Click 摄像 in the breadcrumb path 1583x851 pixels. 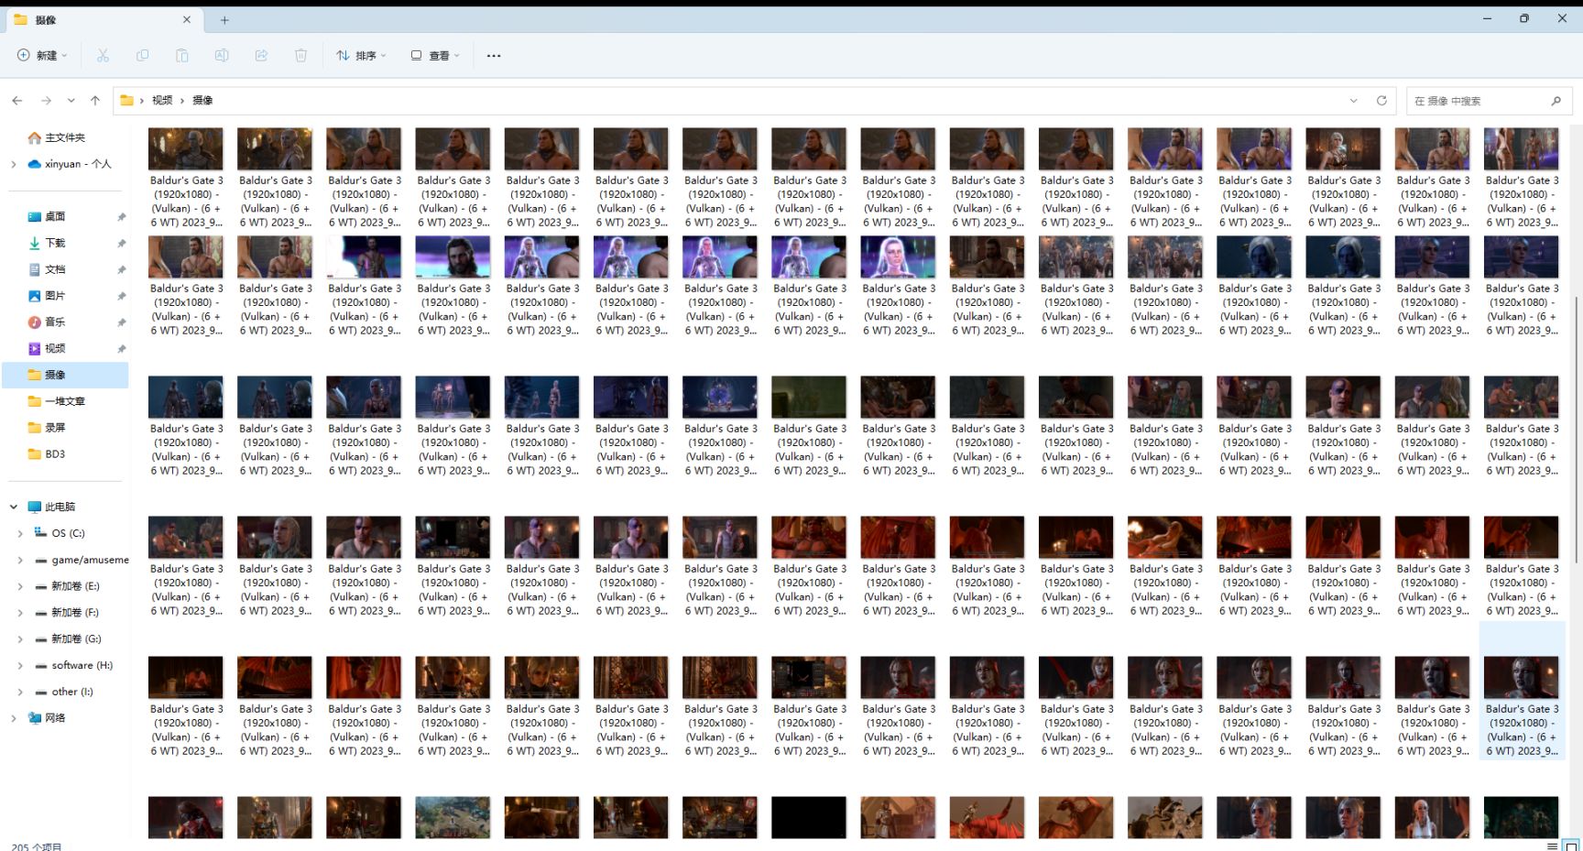[202, 101]
